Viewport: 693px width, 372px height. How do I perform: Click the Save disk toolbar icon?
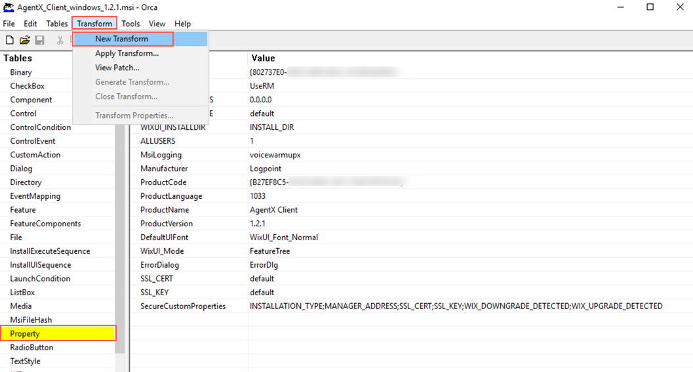(40, 41)
